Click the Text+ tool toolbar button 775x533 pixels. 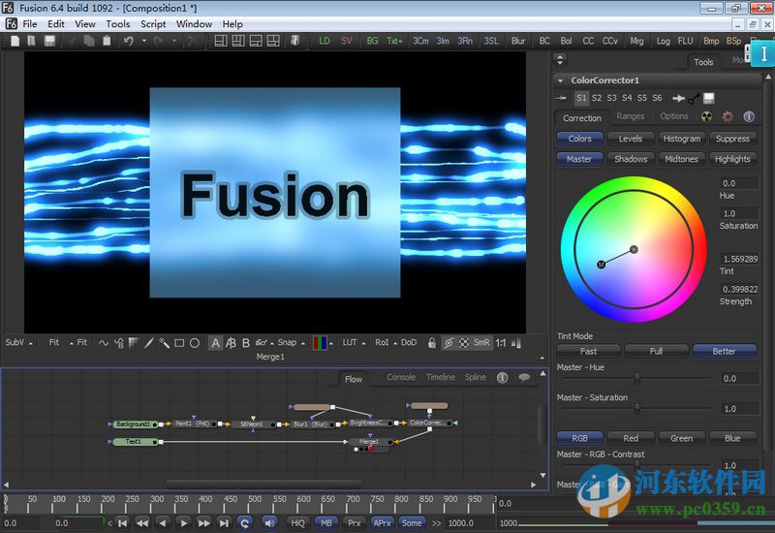coord(395,41)
